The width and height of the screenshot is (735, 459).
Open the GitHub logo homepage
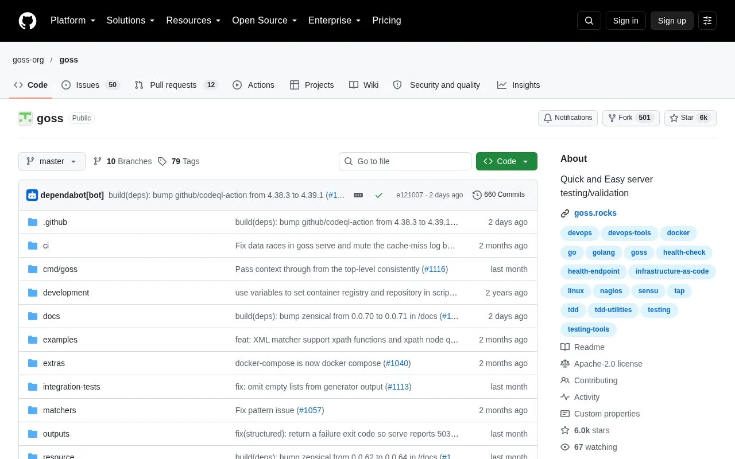28,21
